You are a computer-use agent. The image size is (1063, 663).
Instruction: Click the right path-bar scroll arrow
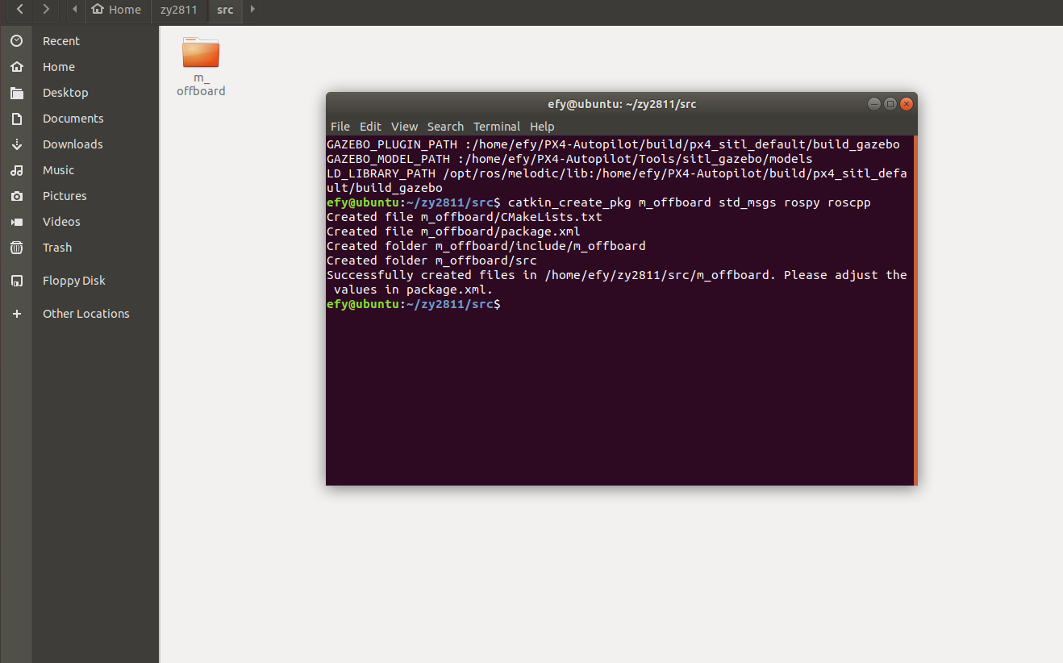point(252,10)
